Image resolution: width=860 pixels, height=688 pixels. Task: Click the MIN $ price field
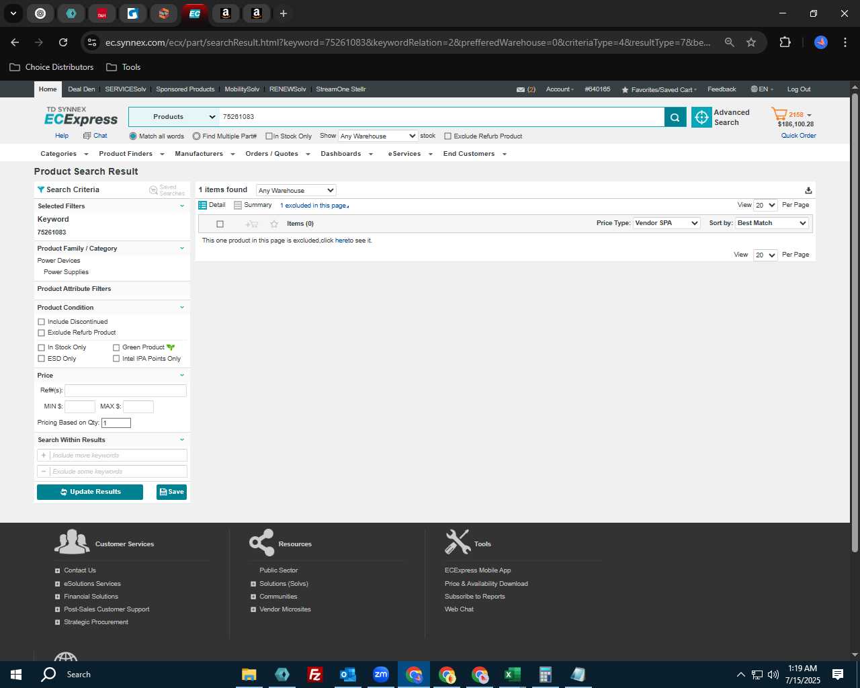coord(80,406)
